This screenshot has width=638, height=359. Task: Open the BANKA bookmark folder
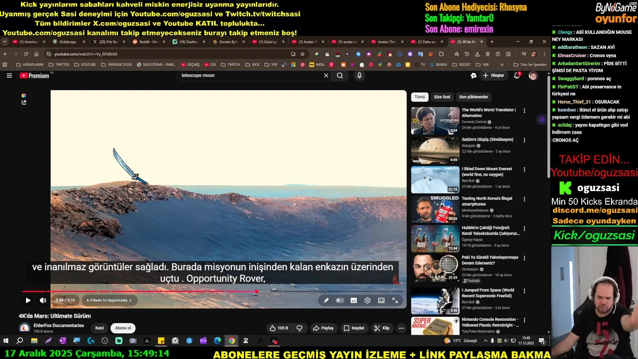coord(438,64)
